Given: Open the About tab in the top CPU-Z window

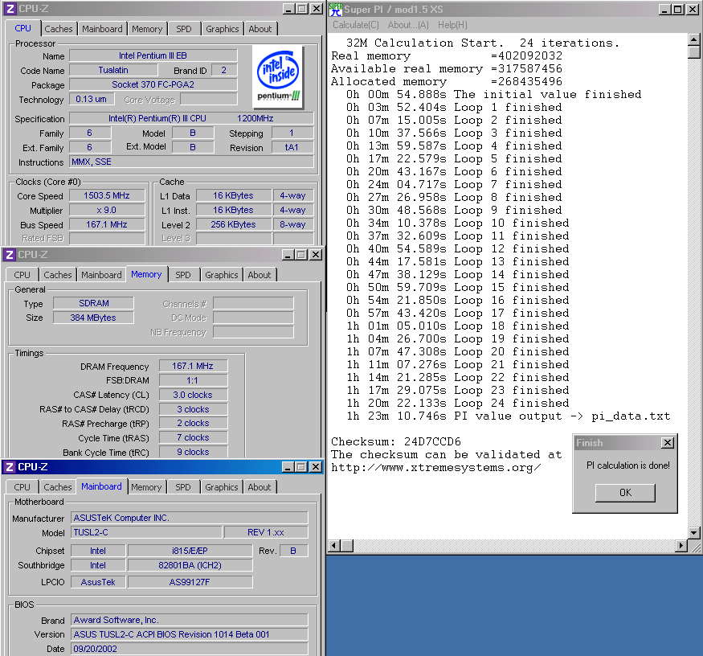Looking at the screenshot, I should coord(260,29).
